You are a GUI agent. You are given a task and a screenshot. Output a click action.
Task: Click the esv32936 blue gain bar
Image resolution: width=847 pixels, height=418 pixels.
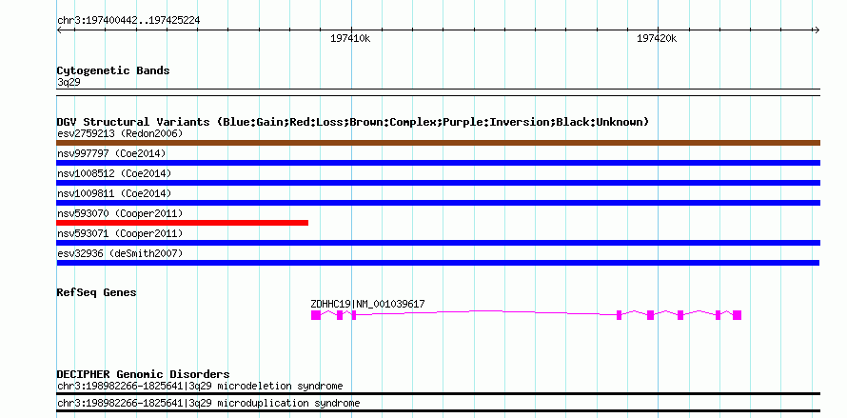[438, 263]
